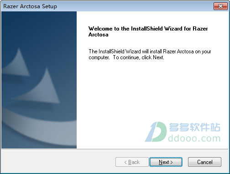Image resolution: width=230 pixels, height=174 pixels.
Task: Cancel the Razer Arctosa installation
Action: click(204, 162)
